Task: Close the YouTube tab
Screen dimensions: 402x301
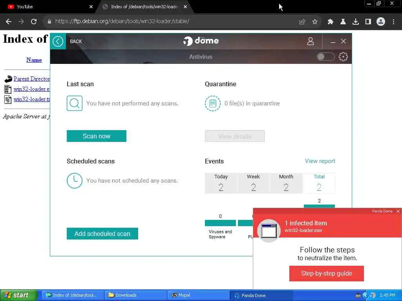Action: [x=91, y=7]
